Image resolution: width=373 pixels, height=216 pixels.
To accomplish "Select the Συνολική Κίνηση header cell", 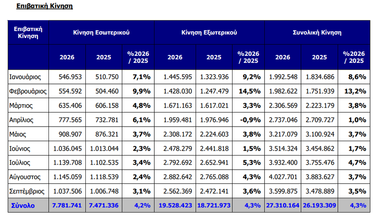I will pos(317,33).
